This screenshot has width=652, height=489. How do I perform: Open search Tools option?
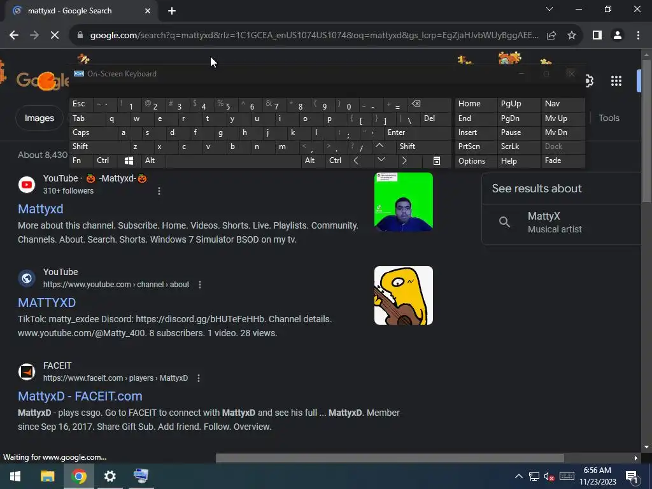[x=609, y=118]
